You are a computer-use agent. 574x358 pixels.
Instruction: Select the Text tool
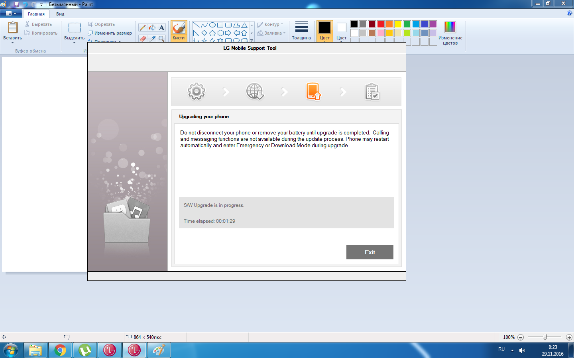pos(161,27)
